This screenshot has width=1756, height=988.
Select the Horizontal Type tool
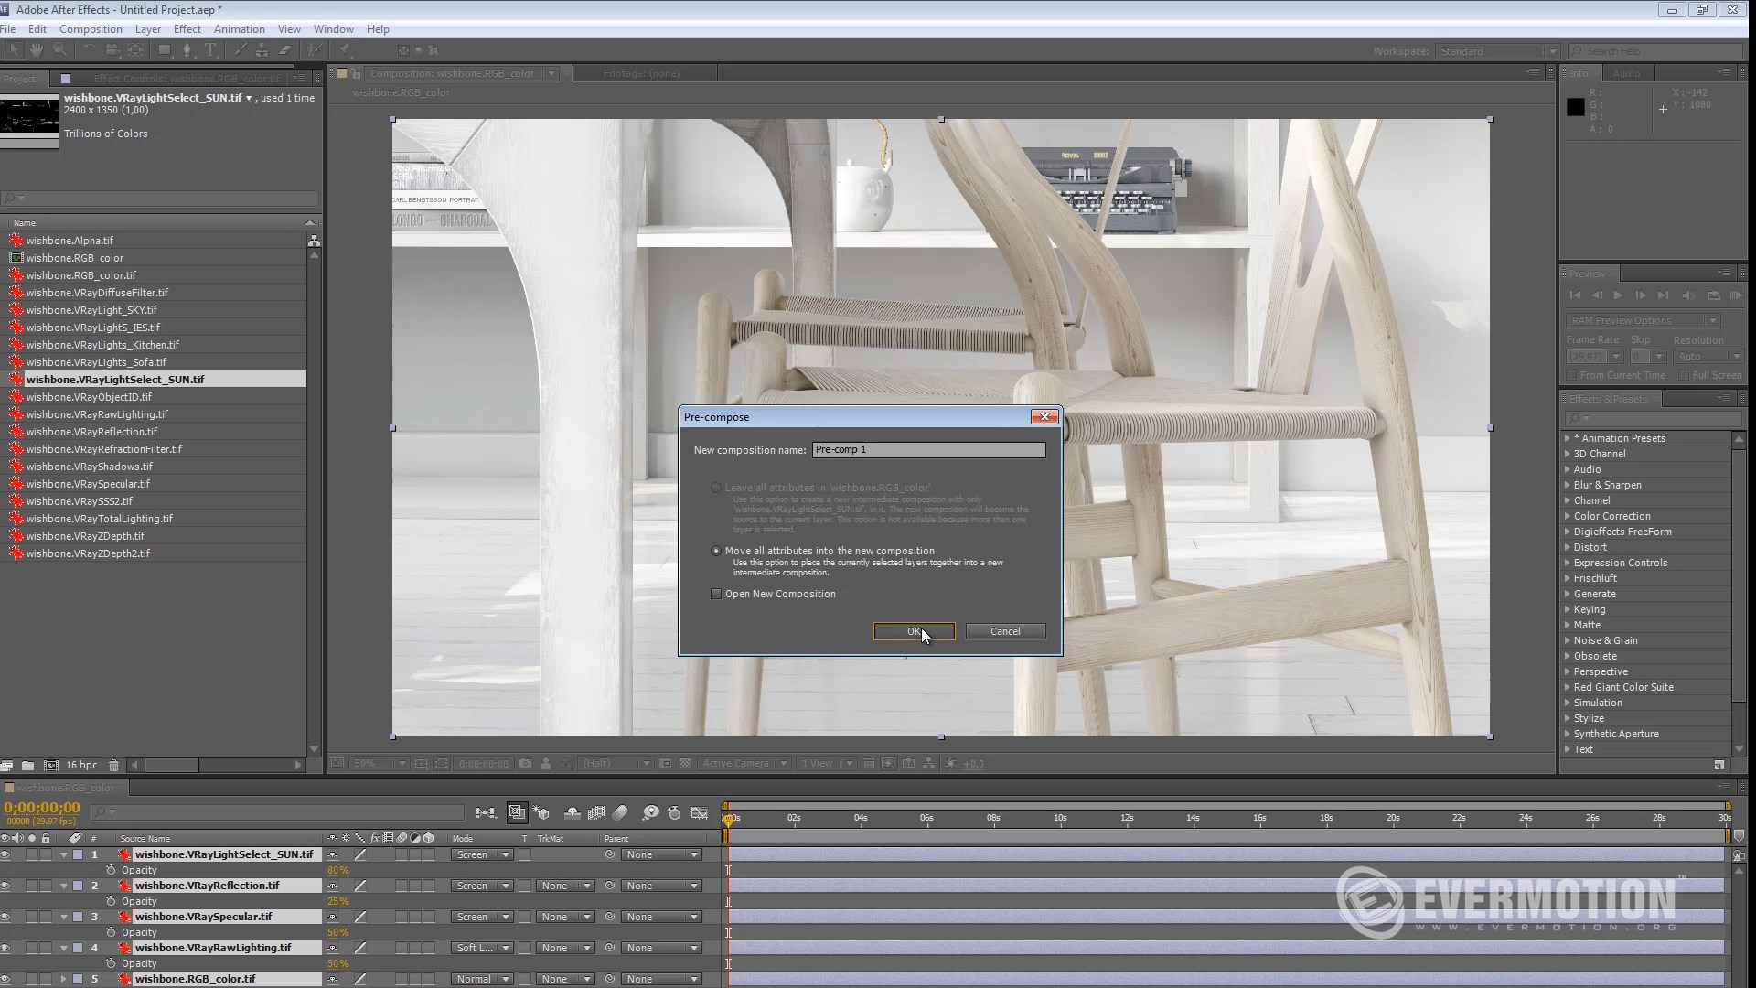point(210,50)
